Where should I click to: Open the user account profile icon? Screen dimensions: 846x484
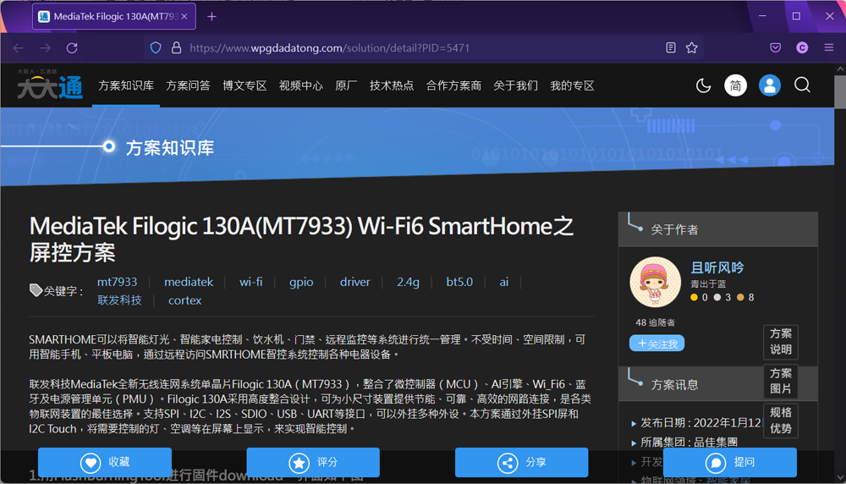(769, 85)
